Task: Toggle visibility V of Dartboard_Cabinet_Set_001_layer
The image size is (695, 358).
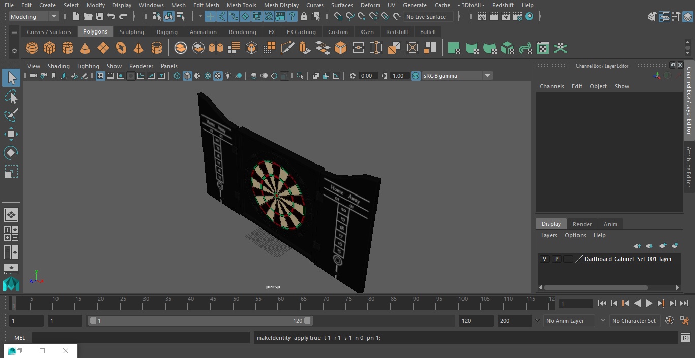Action: coord(544,259)
